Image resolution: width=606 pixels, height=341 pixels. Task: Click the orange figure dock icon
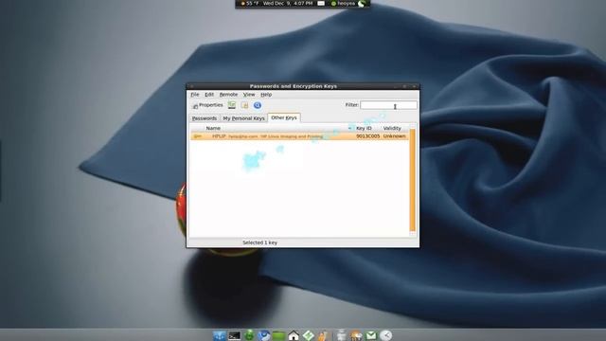coord(323,335)
